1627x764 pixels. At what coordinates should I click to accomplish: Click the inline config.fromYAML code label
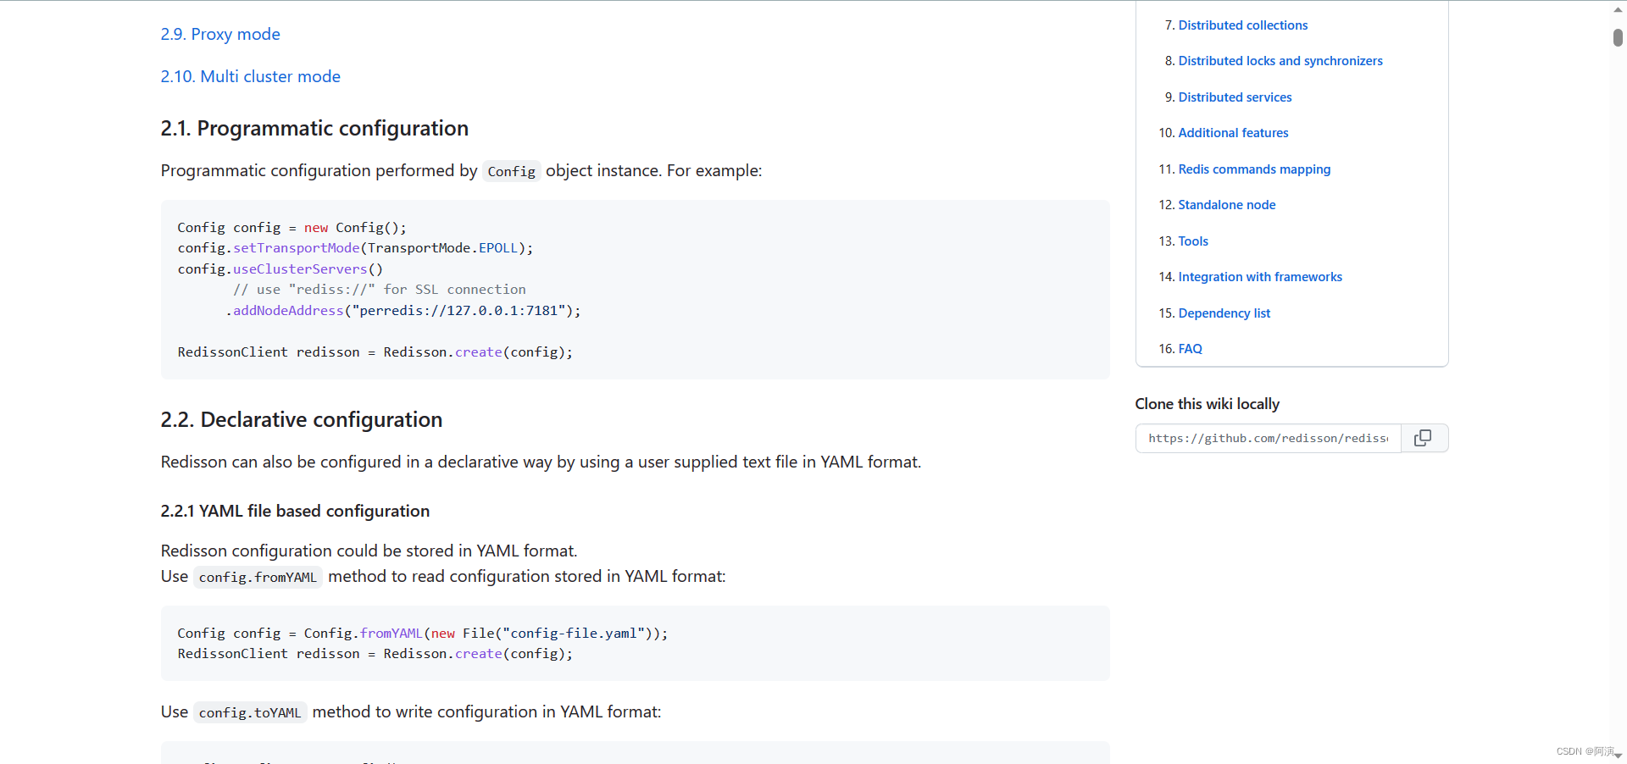coord(258,577)
